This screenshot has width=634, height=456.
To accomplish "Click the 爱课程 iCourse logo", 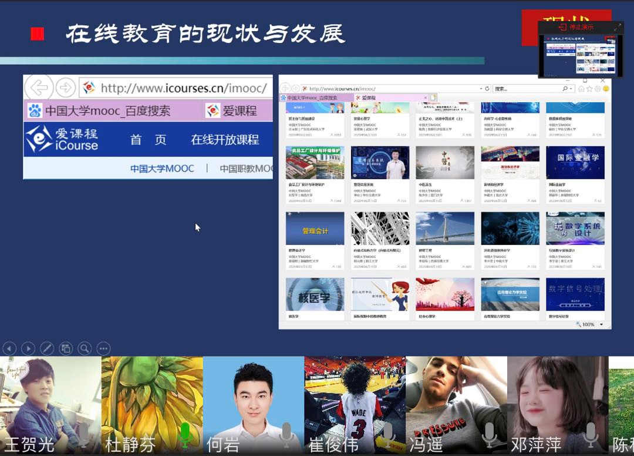I will click(62, 139).
